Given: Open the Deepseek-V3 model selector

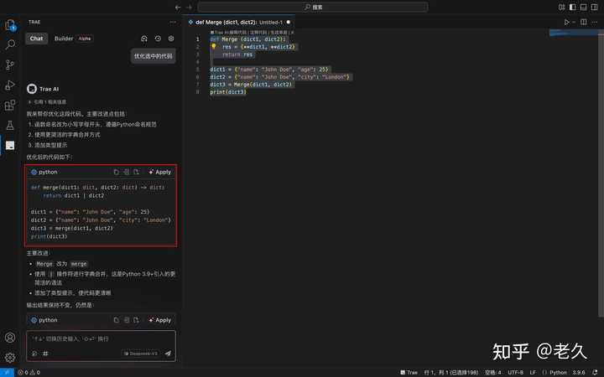Looking at the screenshot, I should point(140,354).
